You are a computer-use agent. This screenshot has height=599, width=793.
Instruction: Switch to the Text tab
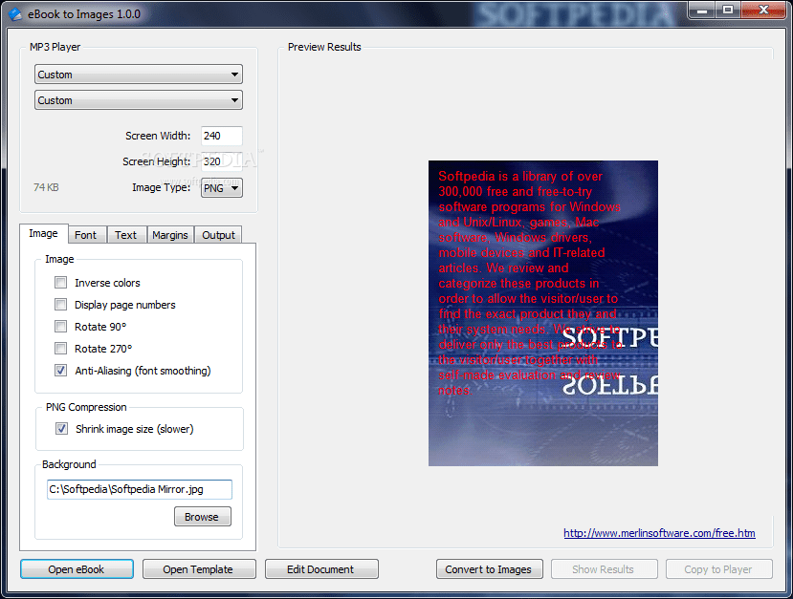126,234
